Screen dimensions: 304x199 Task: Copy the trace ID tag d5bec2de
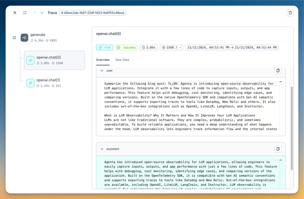(x=93, y=13)
